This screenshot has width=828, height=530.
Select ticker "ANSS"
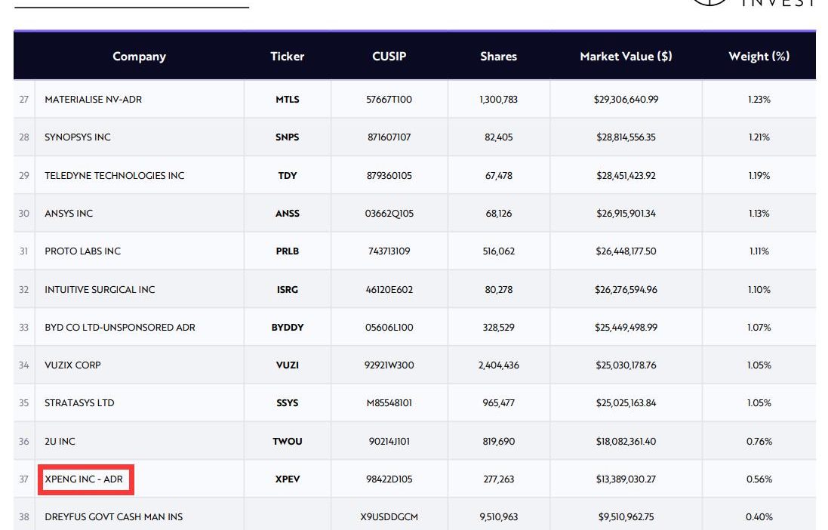click(288, 214)
